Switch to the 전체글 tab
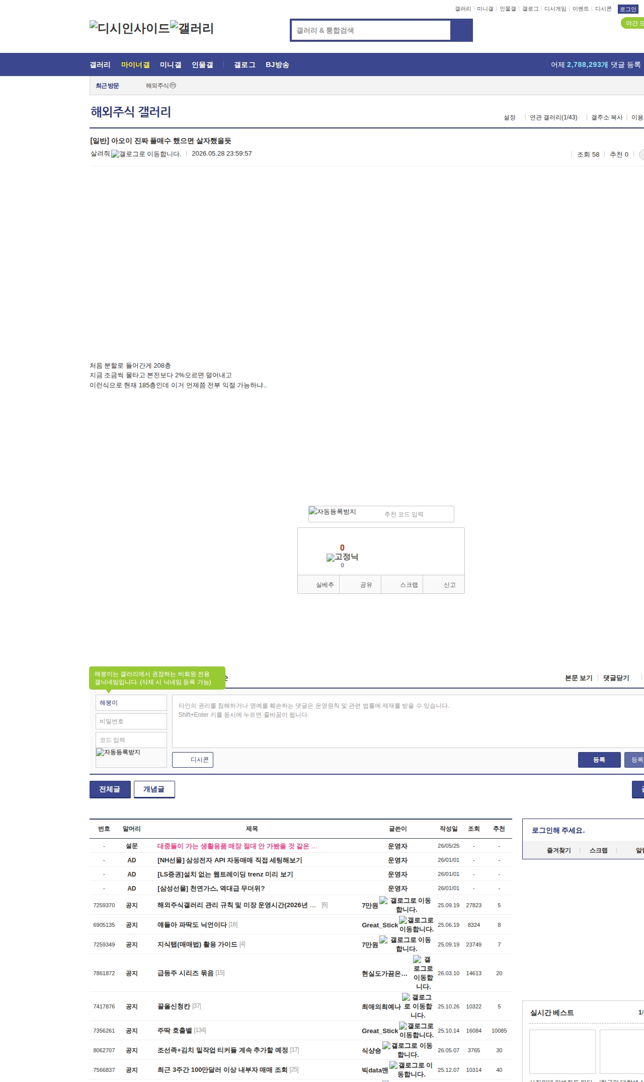The height and width of the screenshot is (1082, 644). pos(110,789)
